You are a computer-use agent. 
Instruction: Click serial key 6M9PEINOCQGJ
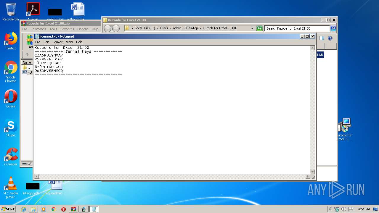tap(49, 67)
